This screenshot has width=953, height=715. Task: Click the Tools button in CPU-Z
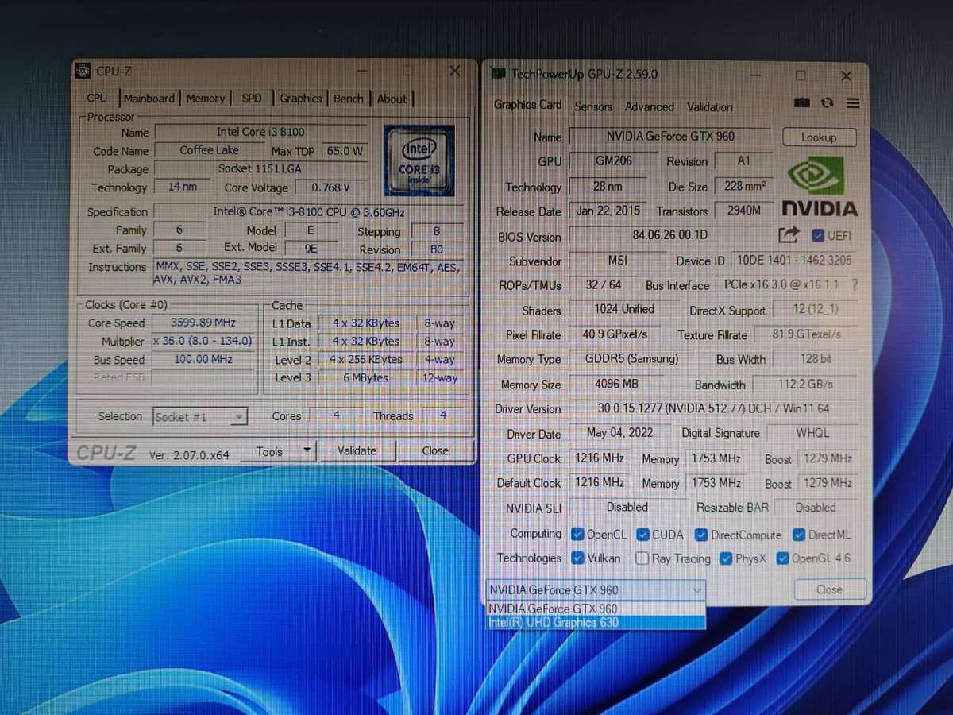269,451
